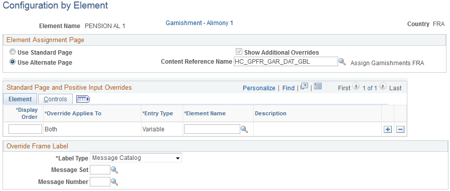
Task: Click the Display Order input field
Action: [25, 129]
